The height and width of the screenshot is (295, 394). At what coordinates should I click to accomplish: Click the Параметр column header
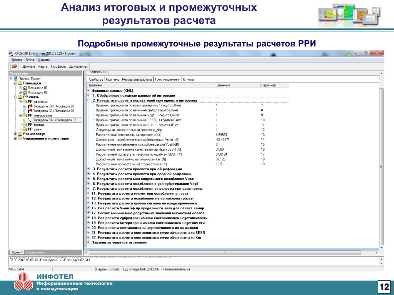[x=274, y=85]
